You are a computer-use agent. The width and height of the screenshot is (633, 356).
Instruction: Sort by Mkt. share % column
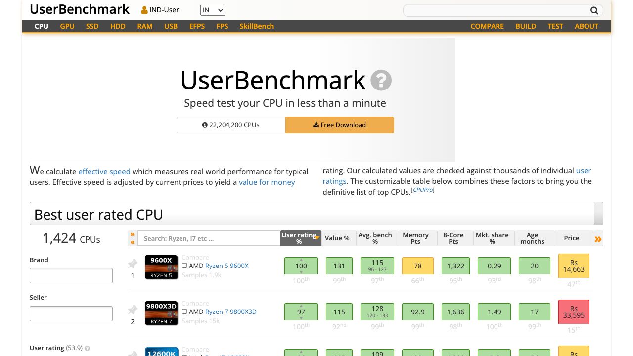click(x=492, y=238)
